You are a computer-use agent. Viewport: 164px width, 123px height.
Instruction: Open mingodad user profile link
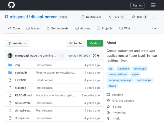point(19,17)
